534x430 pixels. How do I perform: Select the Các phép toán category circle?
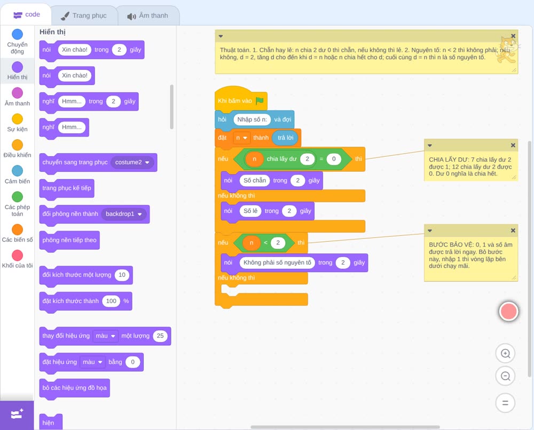[18, 197]
